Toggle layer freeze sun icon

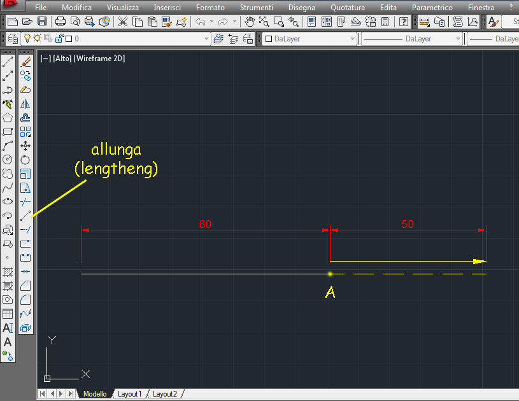[x=38, y=38]
